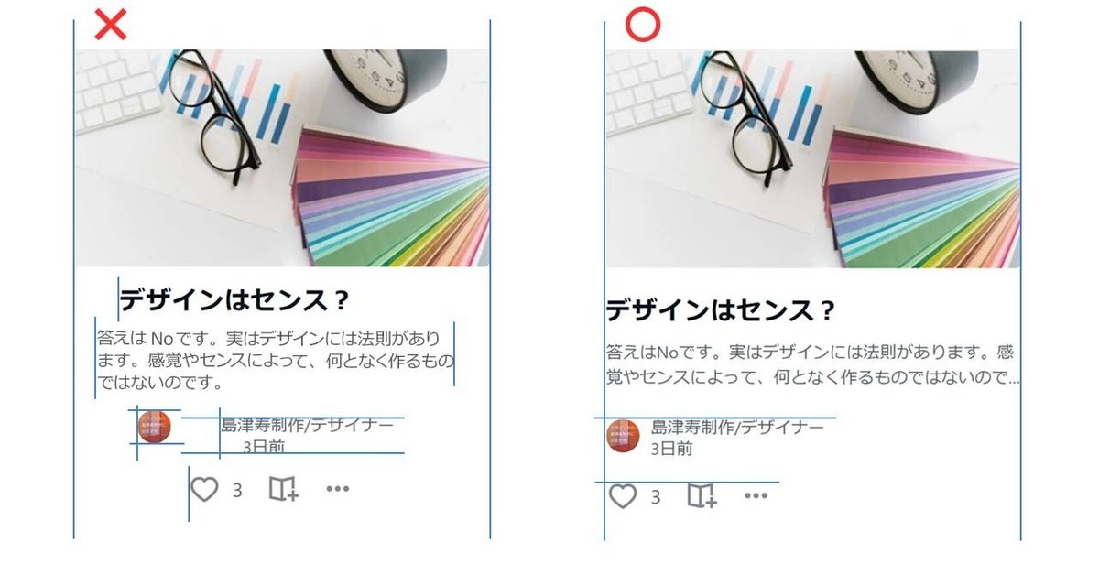This screenshot has width=1099, height=575.
Task: Click the 3日前 timestamp in right card
Action: point(672,449)
